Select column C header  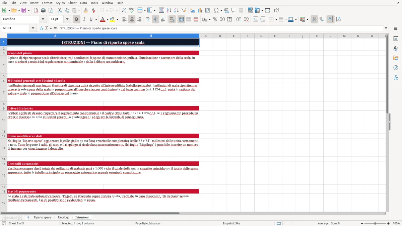206,36
